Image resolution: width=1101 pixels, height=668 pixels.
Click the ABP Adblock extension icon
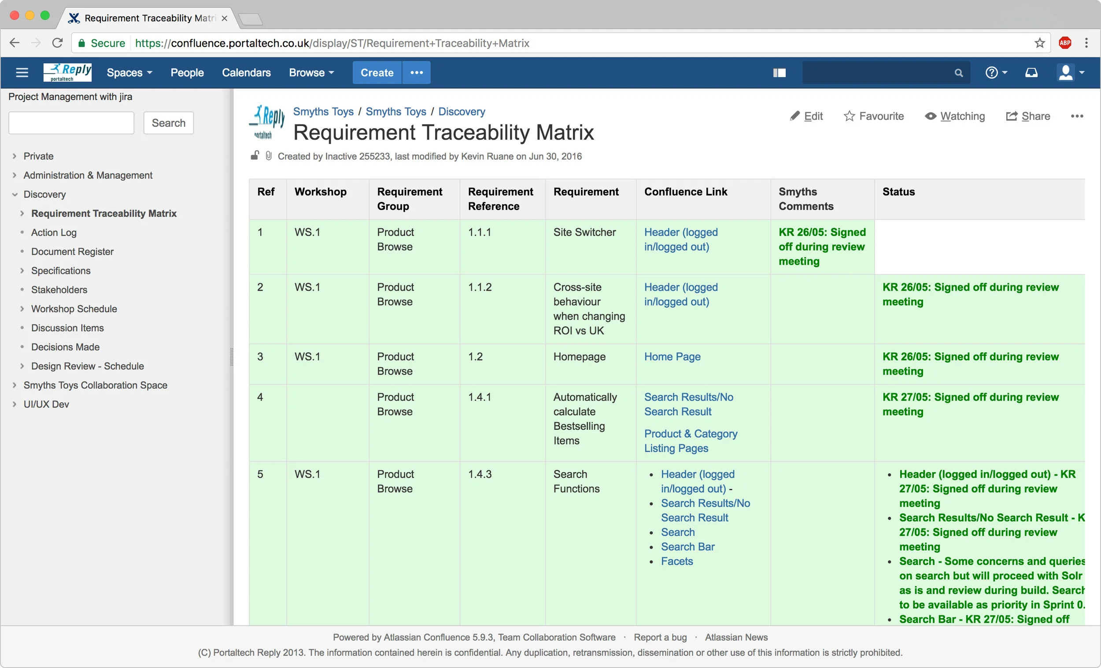pyautogui.click(x=1065, y=43)
